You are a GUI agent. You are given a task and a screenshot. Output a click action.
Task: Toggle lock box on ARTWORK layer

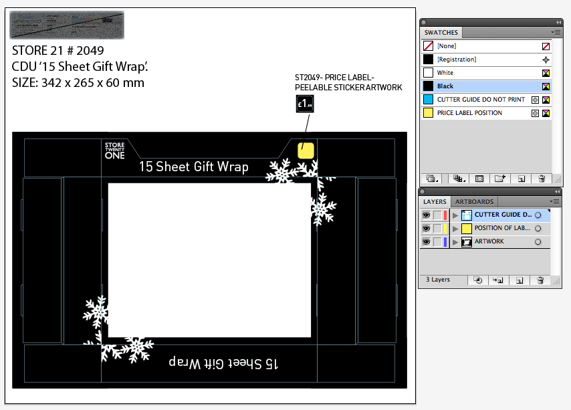[437, 241]
